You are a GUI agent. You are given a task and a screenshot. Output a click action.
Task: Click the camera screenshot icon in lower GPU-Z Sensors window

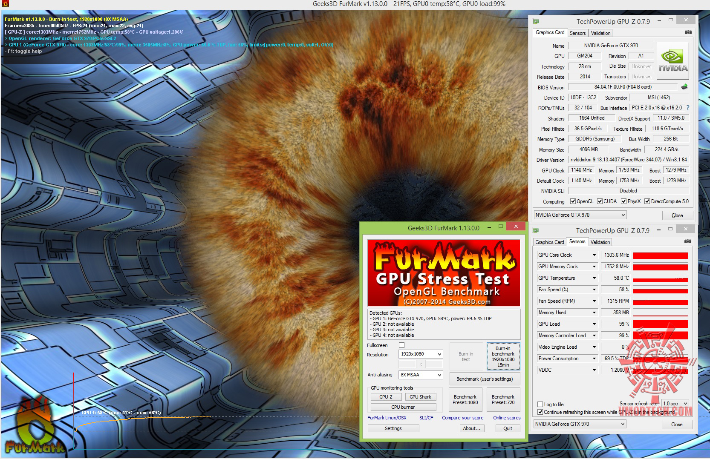(x=688, y=241)
